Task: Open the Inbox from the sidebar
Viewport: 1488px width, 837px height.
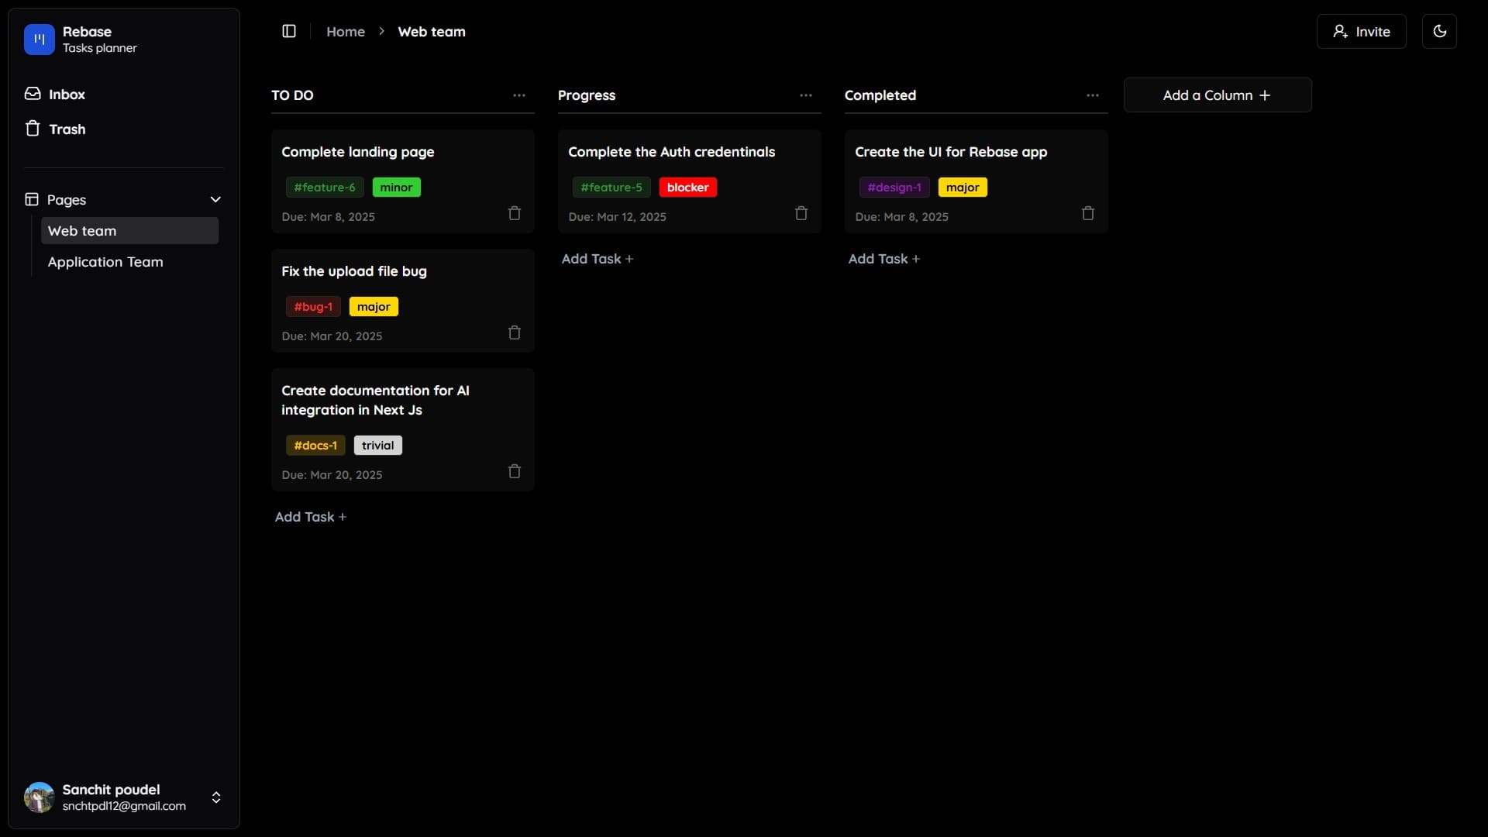Action: coord(65,94)
